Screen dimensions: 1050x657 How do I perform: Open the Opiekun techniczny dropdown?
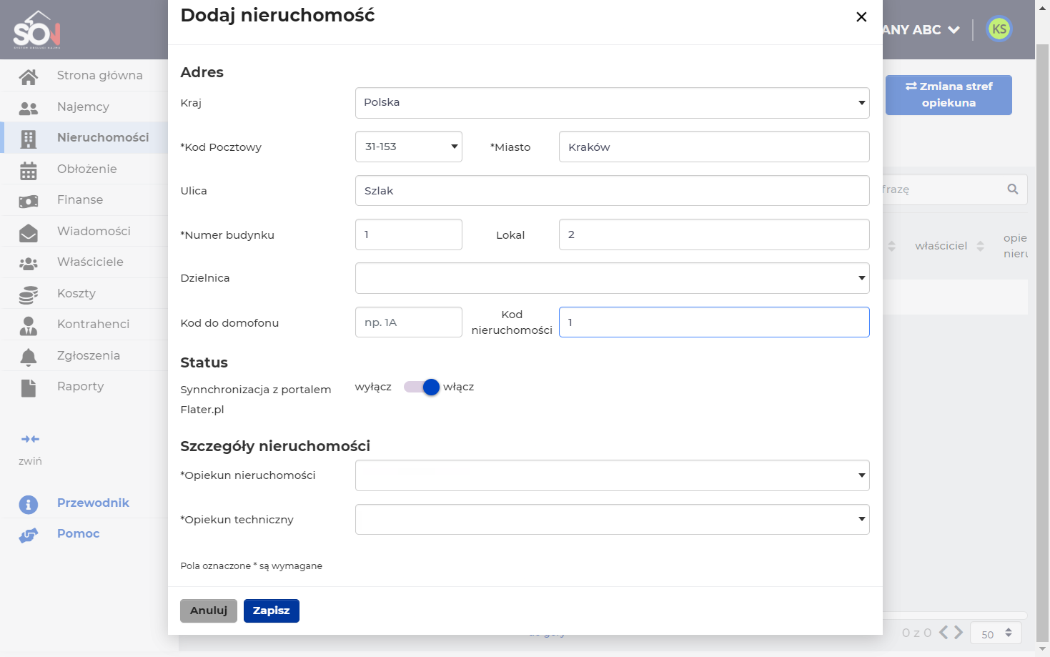click(612, 519)
